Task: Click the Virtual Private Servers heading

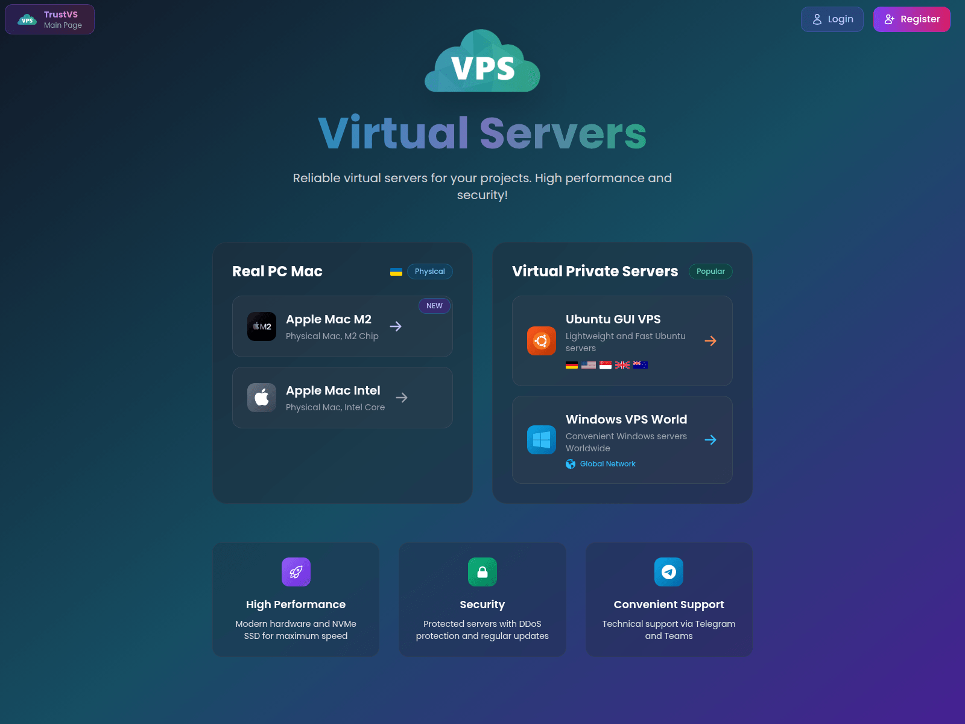Action: pos(595,271)
